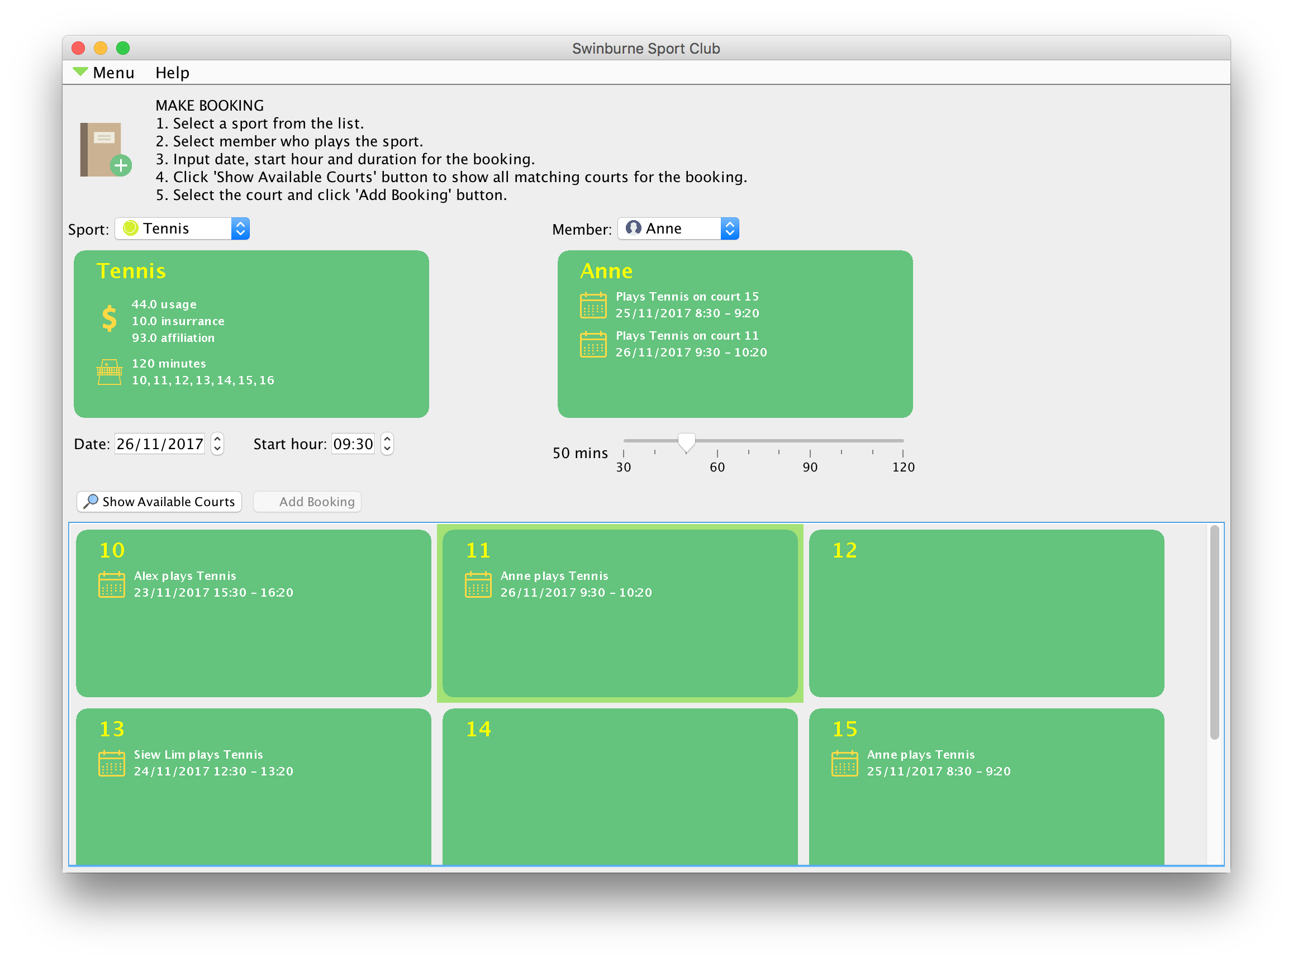This screenshot has height=962, width=1293.
Task: Click '50 mins' duration label
Action: (580, 453)
